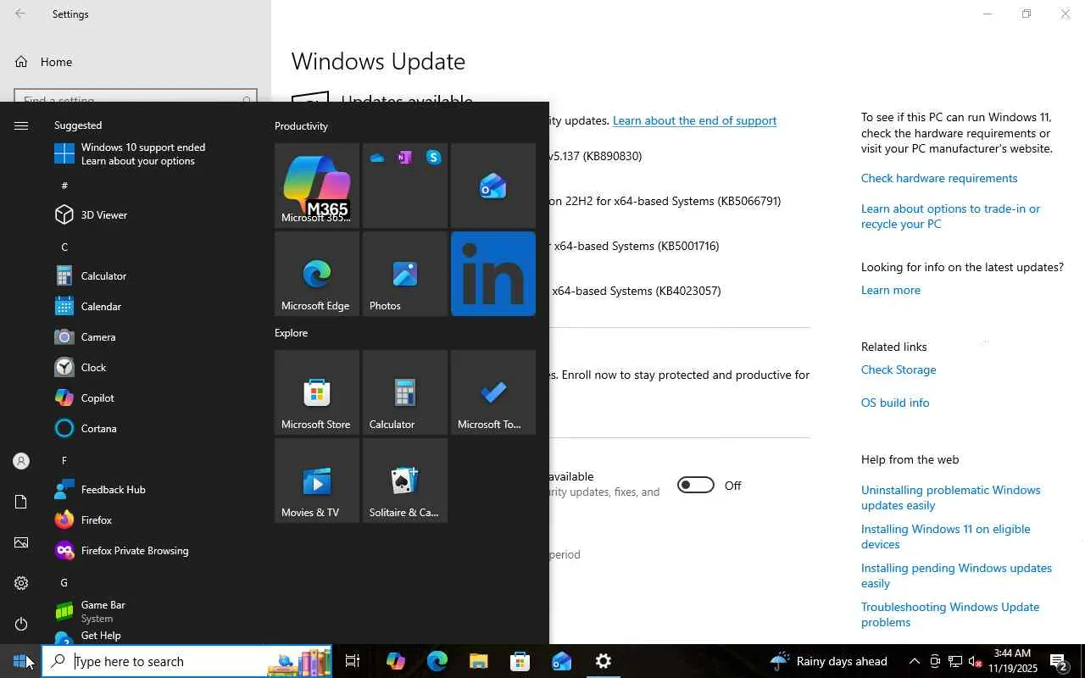Open Feedback Hub from the app list
Image resolution: width=1085 pixels, height=678 pixels.
[153, 490]
